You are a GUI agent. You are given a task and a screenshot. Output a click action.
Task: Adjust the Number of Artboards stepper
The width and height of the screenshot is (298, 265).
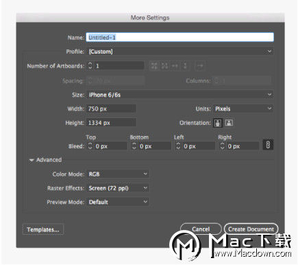90,66
